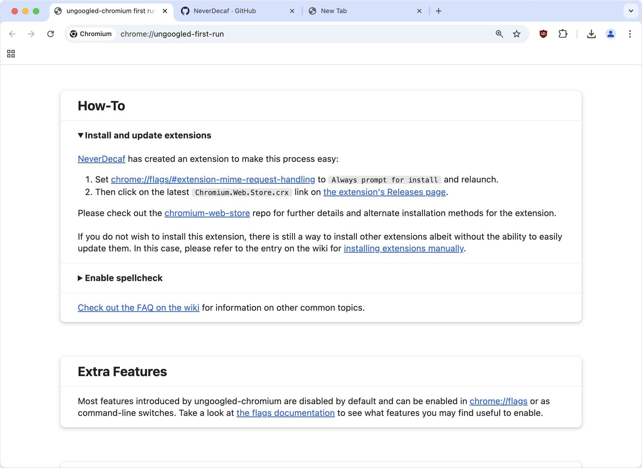
Task: Open the flags documentation link
Action: [x=285, y=413]
